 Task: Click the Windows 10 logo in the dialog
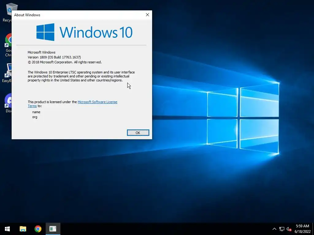84,32
